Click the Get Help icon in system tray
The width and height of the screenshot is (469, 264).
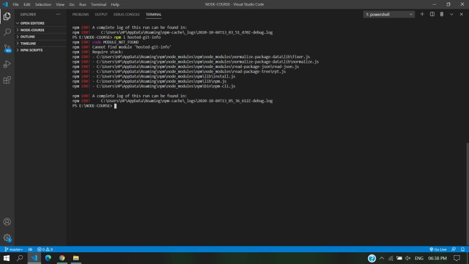(x=372, y=258)
